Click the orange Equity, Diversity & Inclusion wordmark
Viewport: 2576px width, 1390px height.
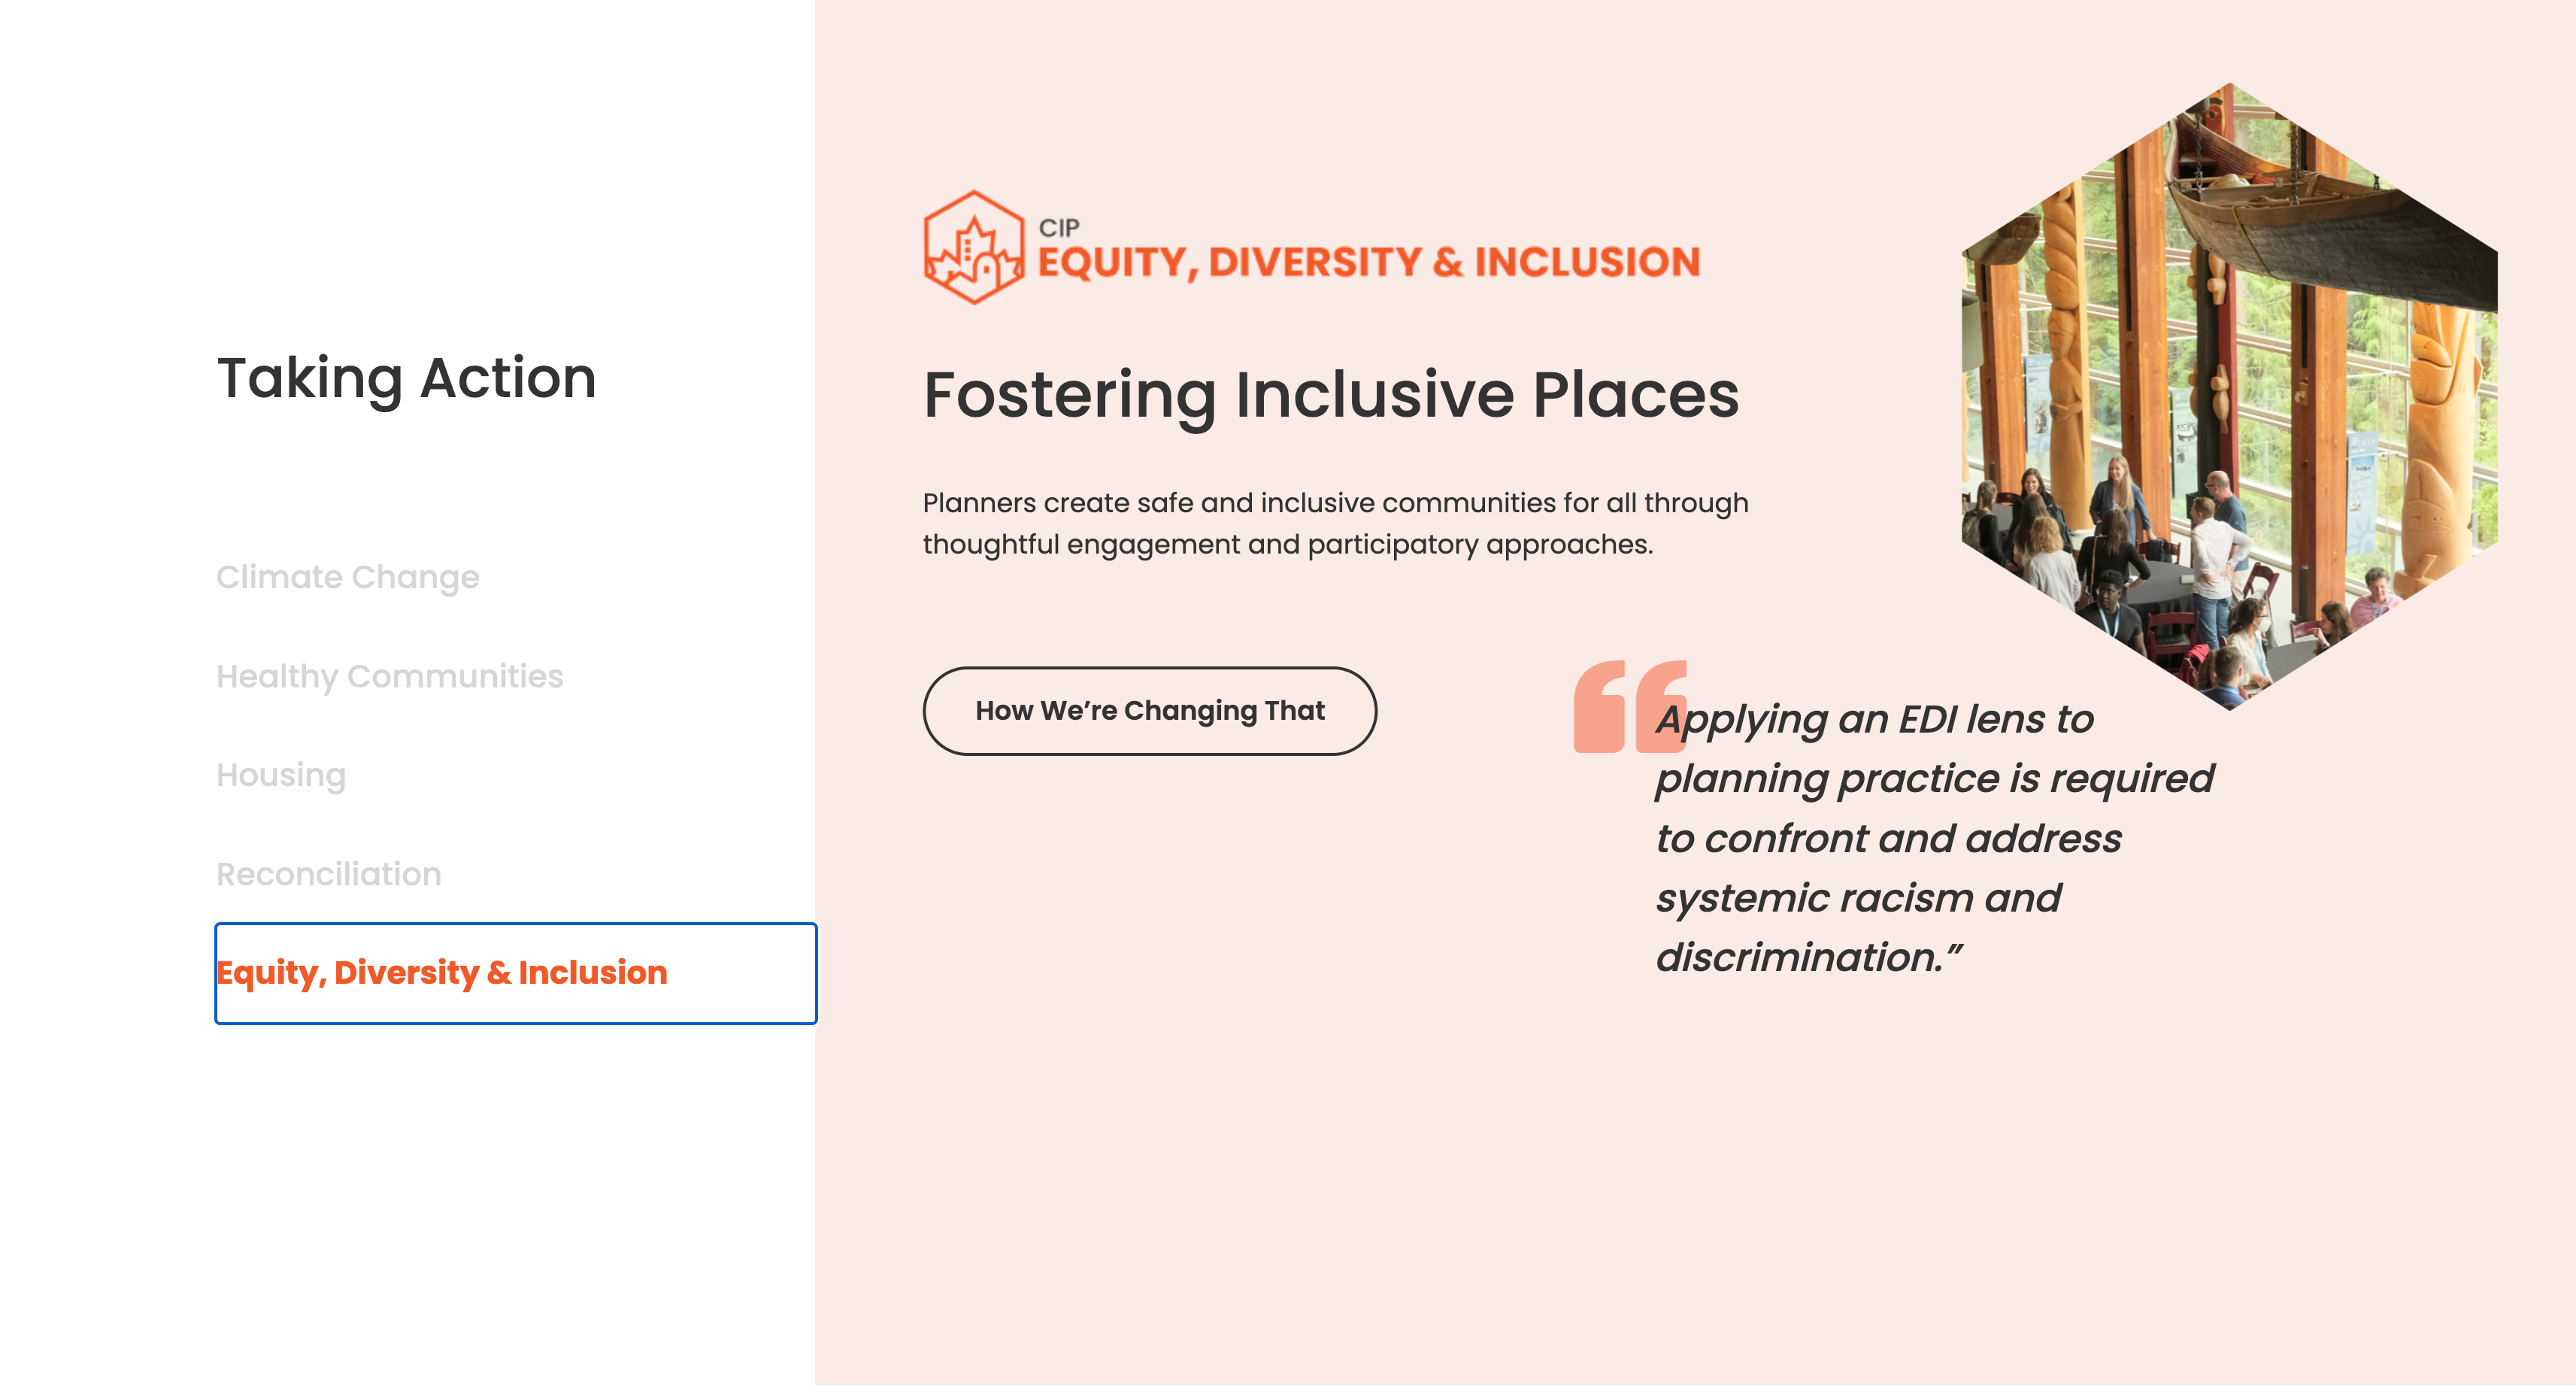point(1368,262)
